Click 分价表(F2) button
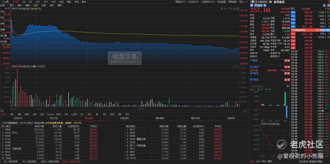This screenshot has height=164, width=330. [193, 2]
